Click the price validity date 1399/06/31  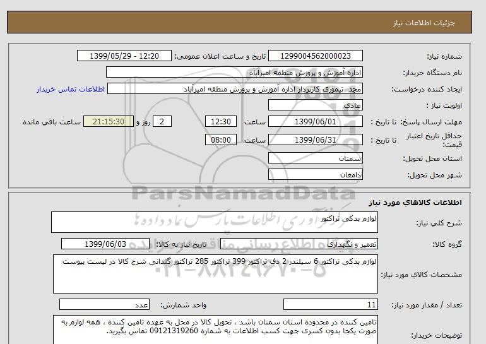click(x=315, y=139)
